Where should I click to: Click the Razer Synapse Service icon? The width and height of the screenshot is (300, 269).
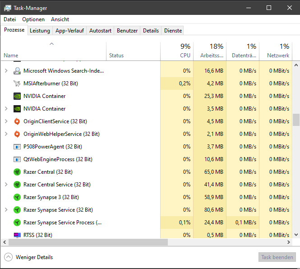coord(17,210)
